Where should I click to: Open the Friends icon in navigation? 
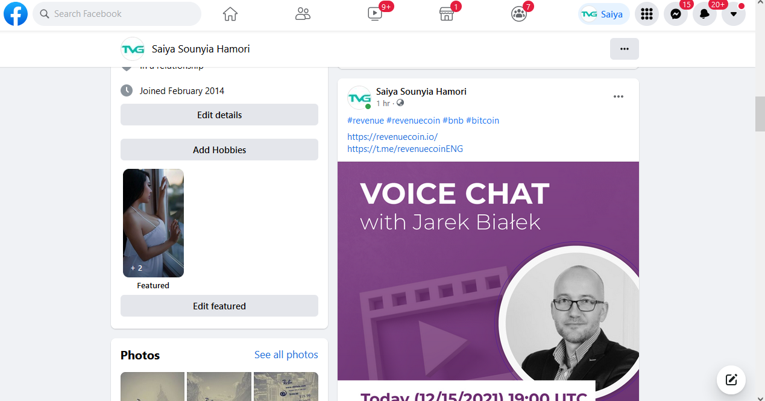tap(303, 14)
